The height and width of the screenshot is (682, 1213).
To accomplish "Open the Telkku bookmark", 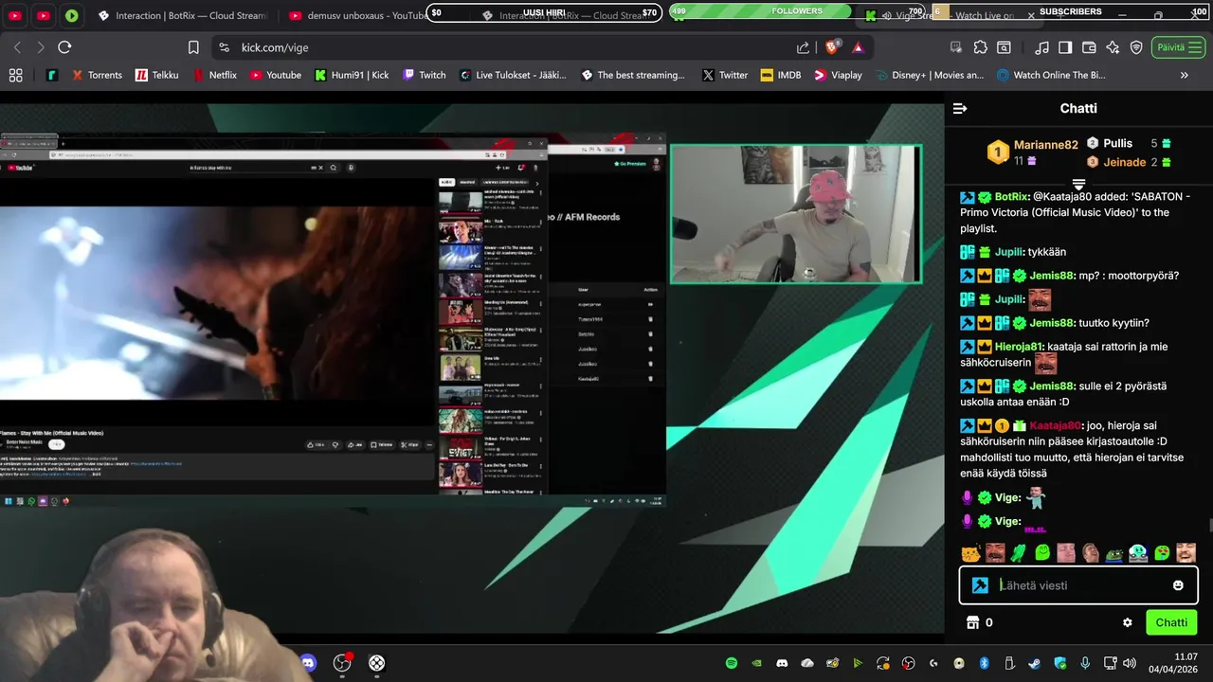I will (156, 75).
